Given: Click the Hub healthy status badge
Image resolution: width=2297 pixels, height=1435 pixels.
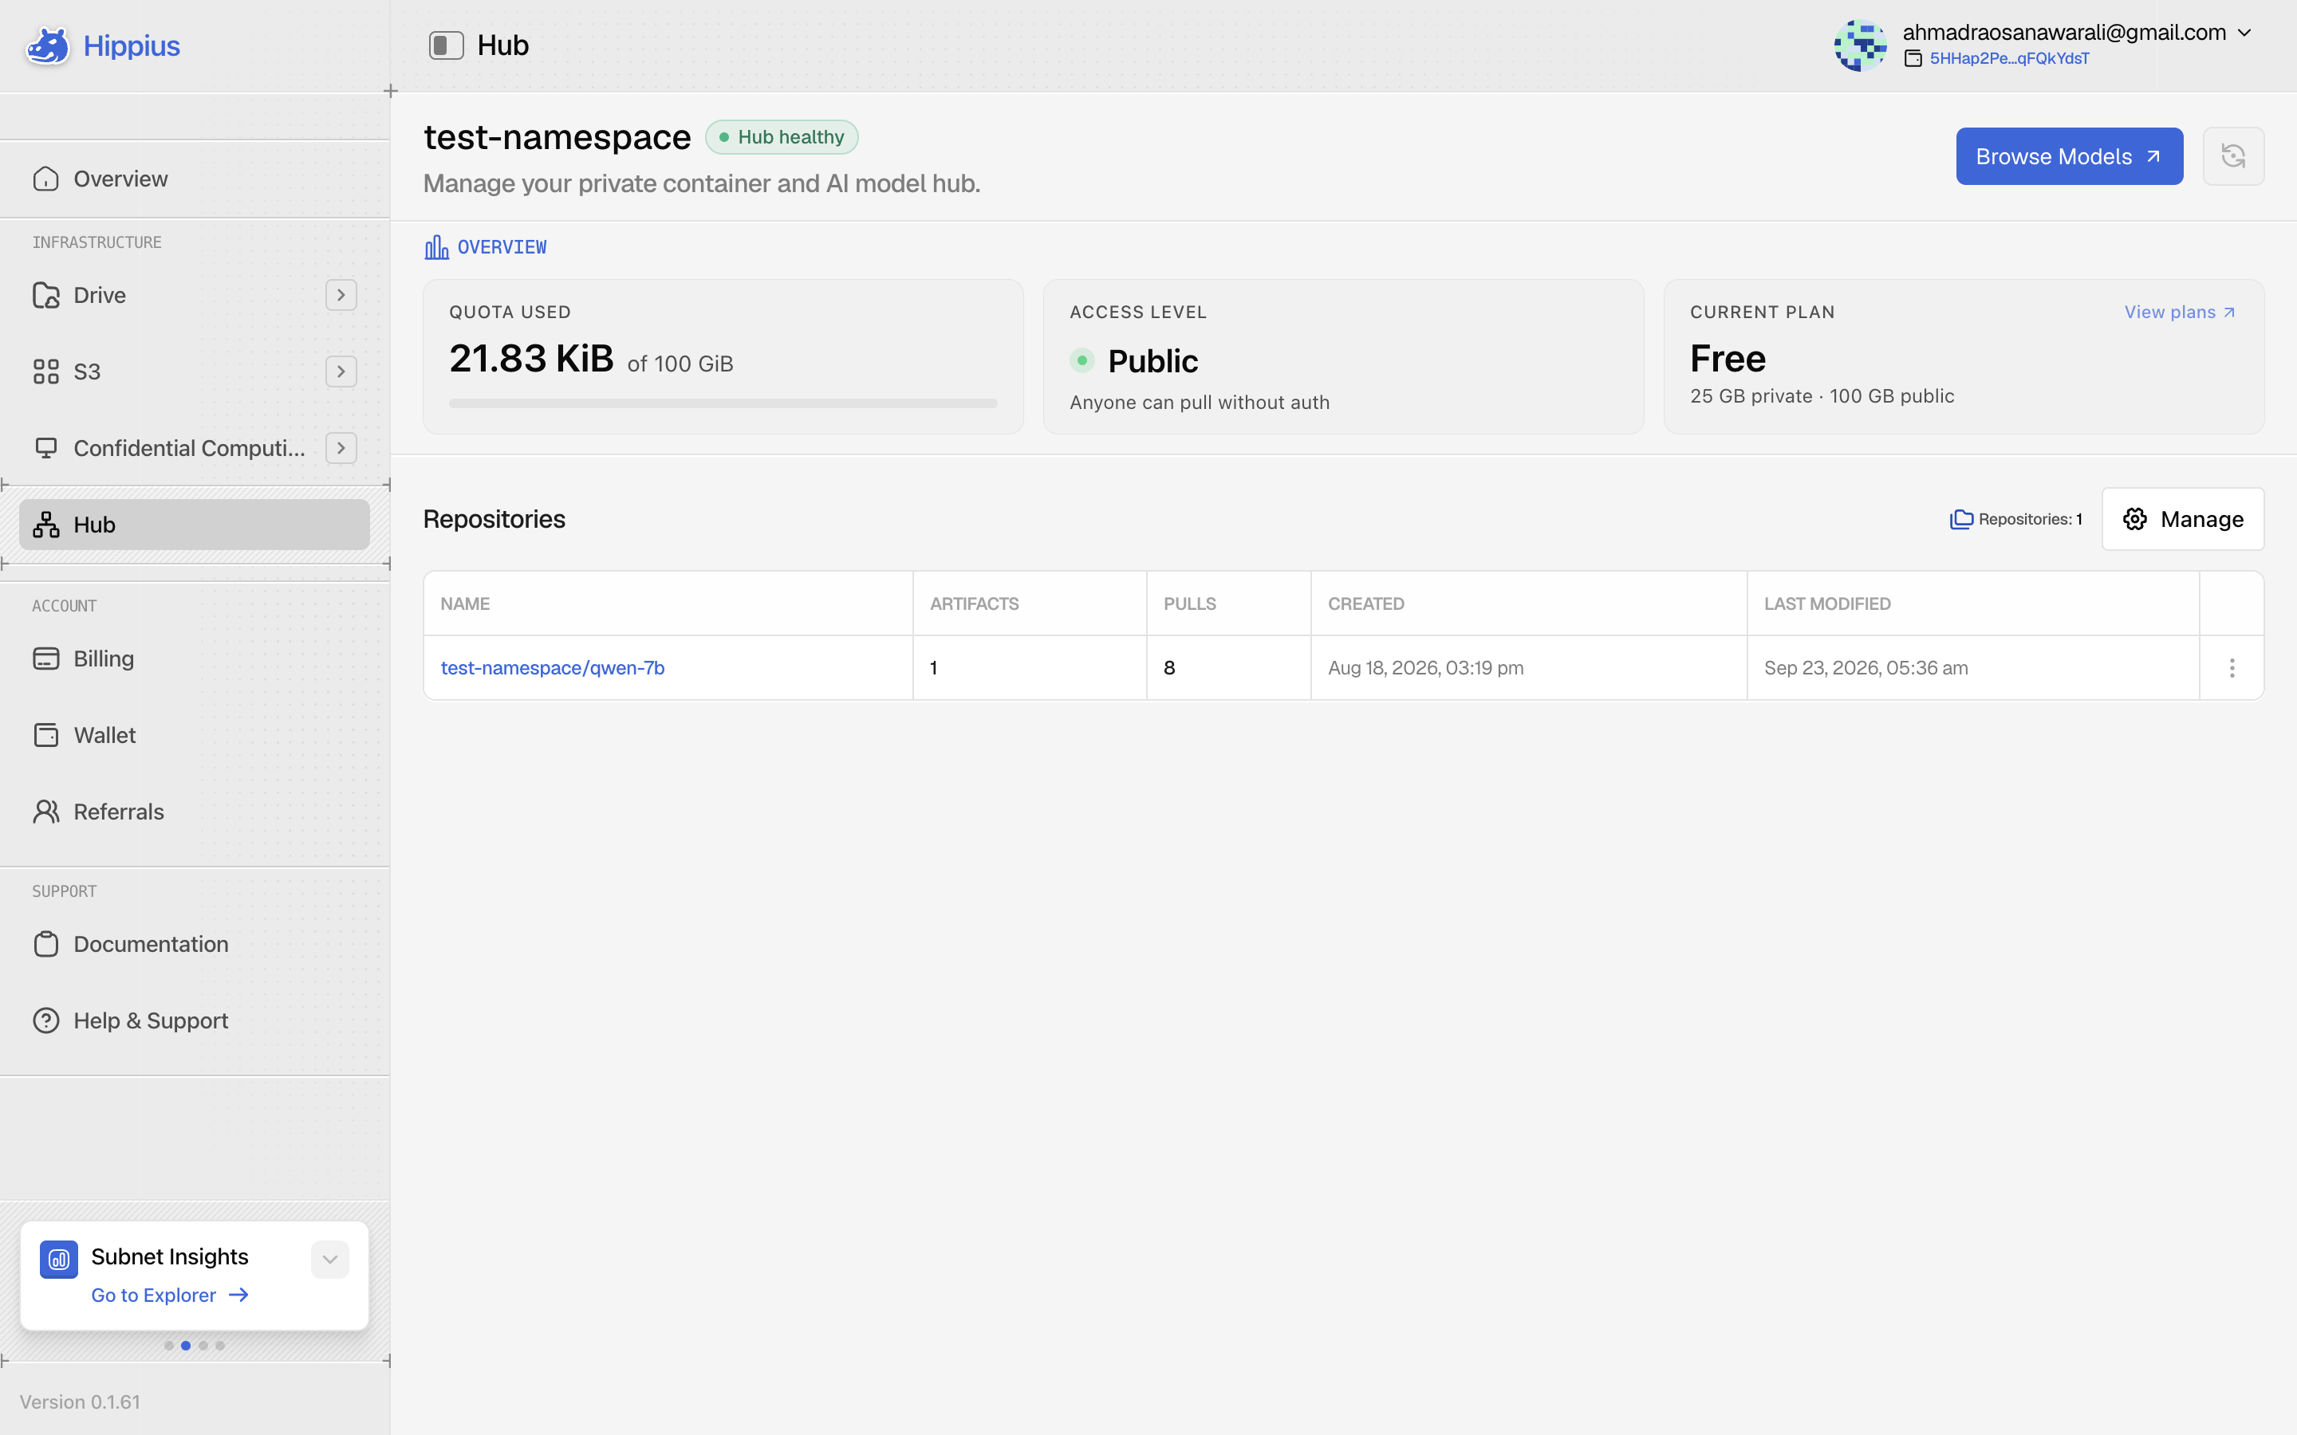Looking at the screenshot, I should click(781, 136).
